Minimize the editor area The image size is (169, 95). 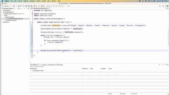coord(166,8)
